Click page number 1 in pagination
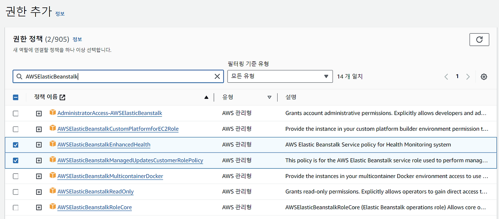The height and width of the screenshot is (219, 499). (x=457, y=77)
